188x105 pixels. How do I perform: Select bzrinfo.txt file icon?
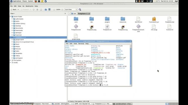[138, 19]
